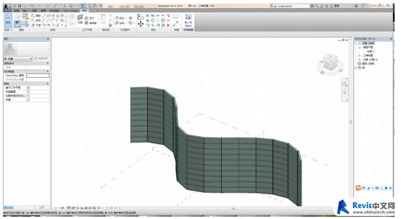Select the straight Line draw tool
The width and height of the screenshot is (401, 219).
click(x=44, y=16)
